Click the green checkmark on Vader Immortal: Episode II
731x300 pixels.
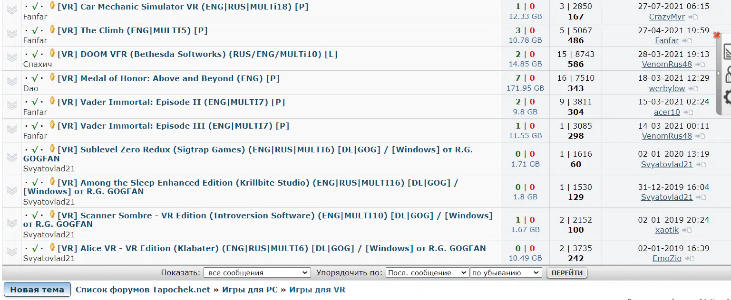pyautogui.click(x=35, y=102)
